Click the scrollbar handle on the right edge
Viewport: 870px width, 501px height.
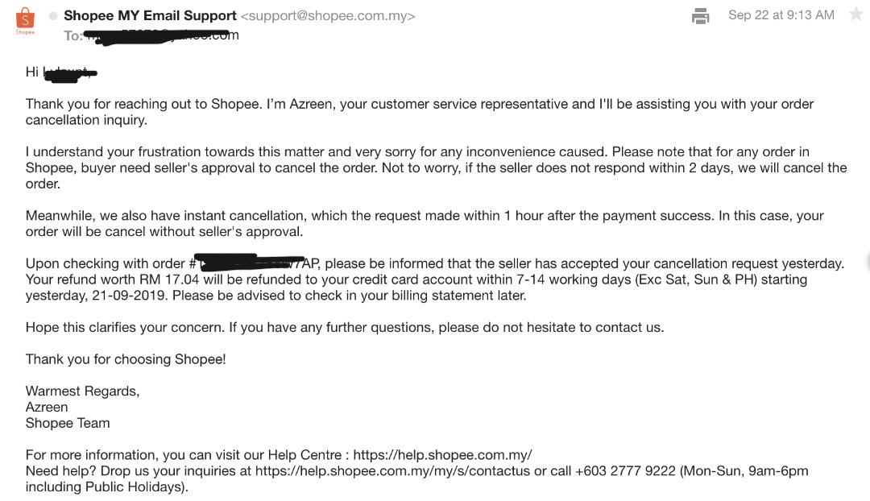[x=867, y=263]
